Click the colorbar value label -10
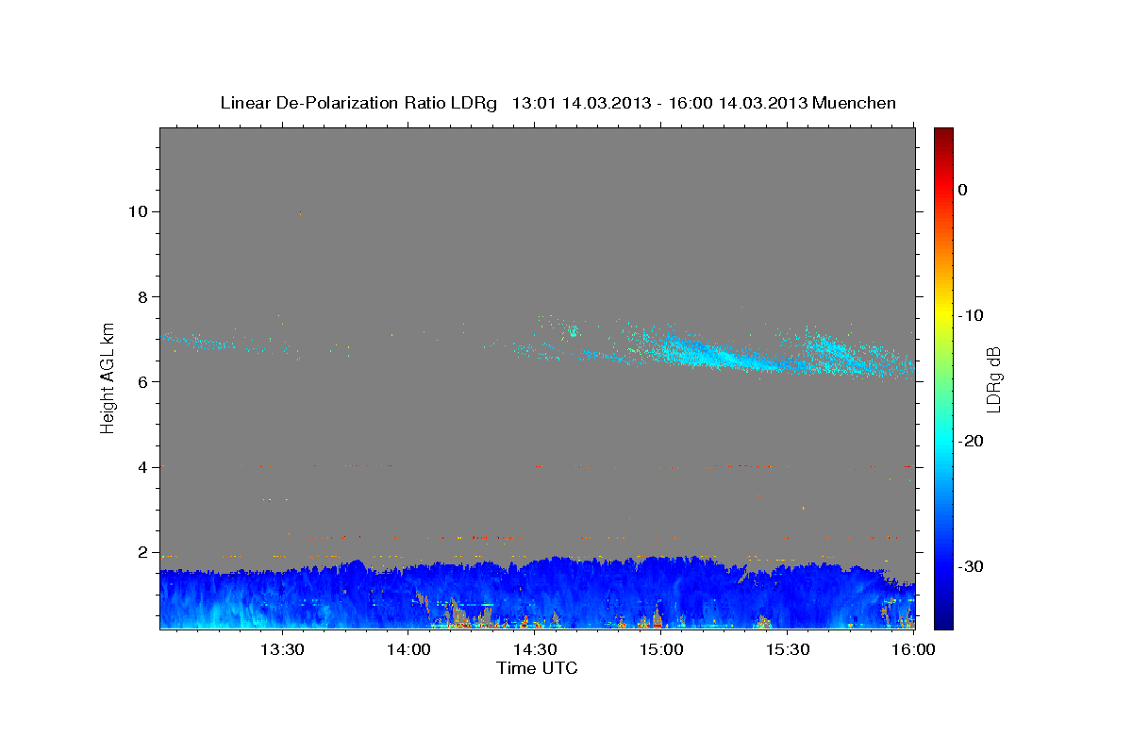The height and width of the screenshot is (755, 1132). (x=971, y=315)
